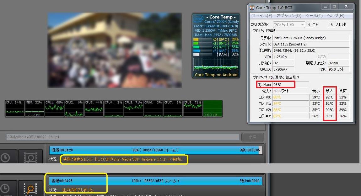361x196 pixels.
Task: Click the MEM: 32% graph in the meter gadget
Action: pyautogui.click(x=34, y=109)
